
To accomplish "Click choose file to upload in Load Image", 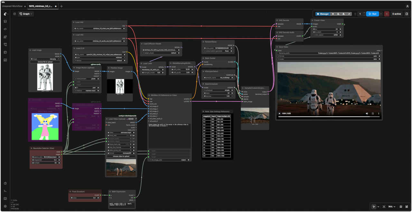I will pyautogui.click(x=45, y=62).
